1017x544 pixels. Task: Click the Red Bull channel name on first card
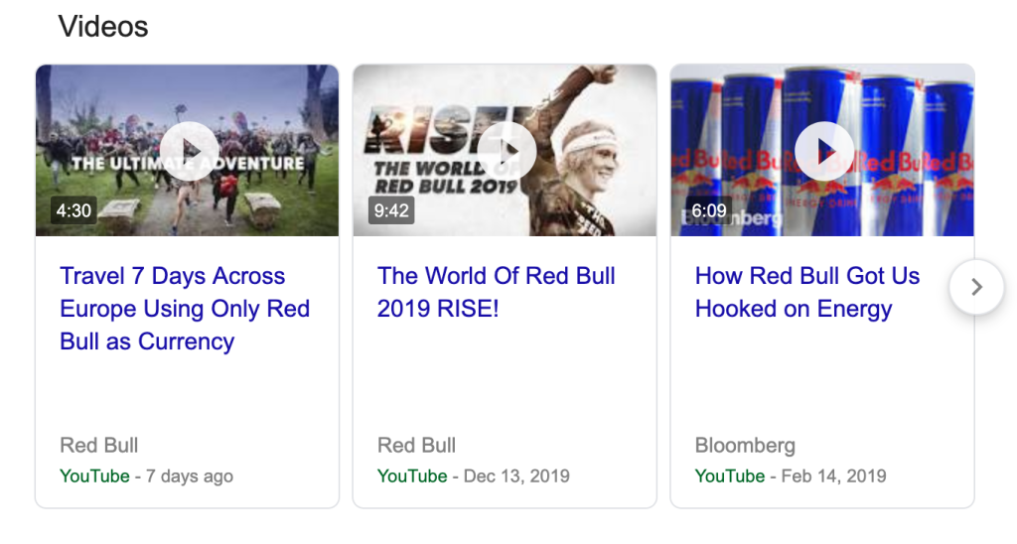coord(98,446)
